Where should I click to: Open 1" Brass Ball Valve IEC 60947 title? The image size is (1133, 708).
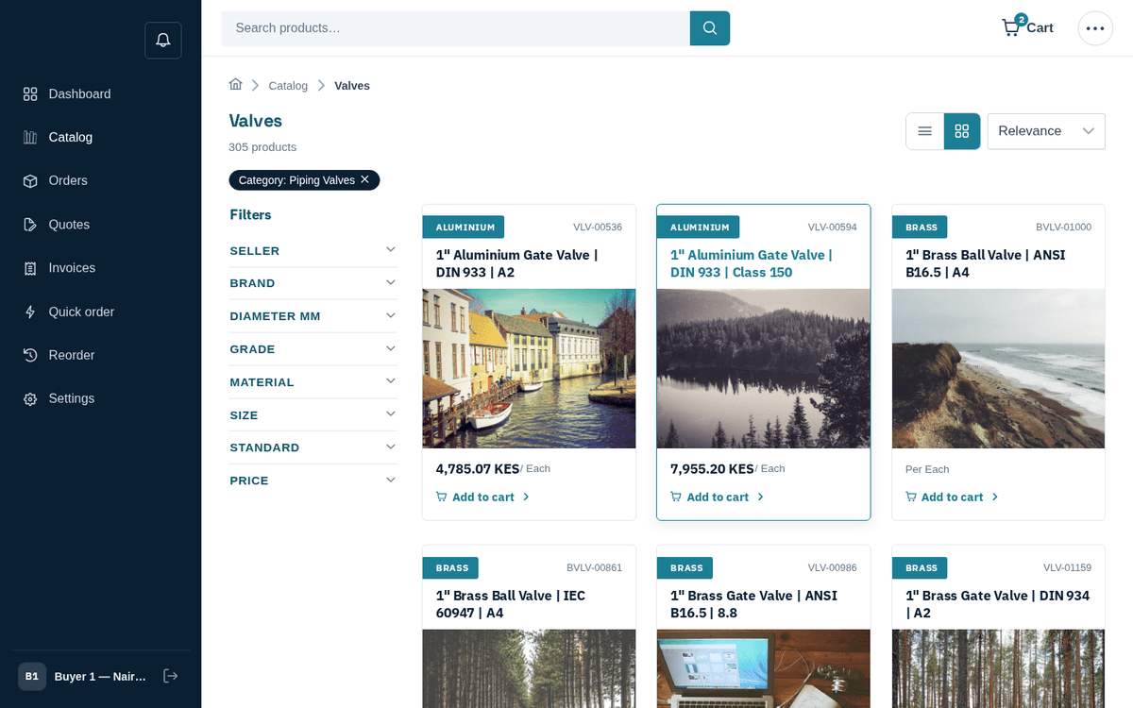tap(511, 604)
